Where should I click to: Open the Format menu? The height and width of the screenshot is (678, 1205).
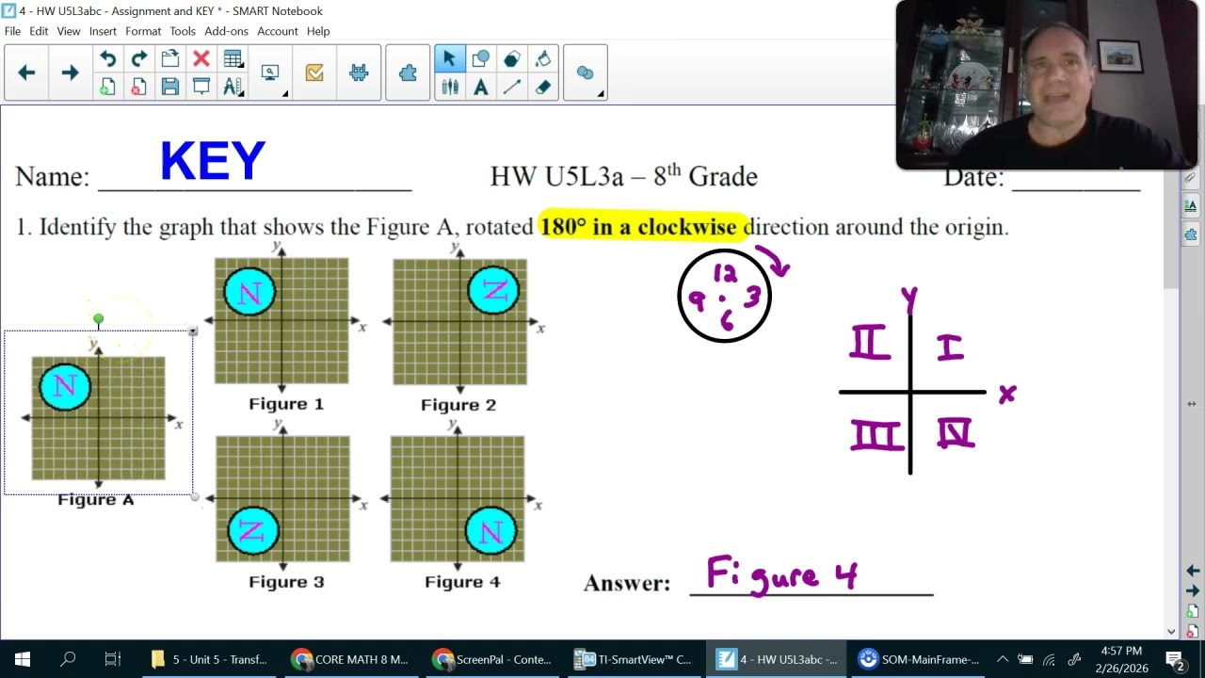click(x=143, y=31)
